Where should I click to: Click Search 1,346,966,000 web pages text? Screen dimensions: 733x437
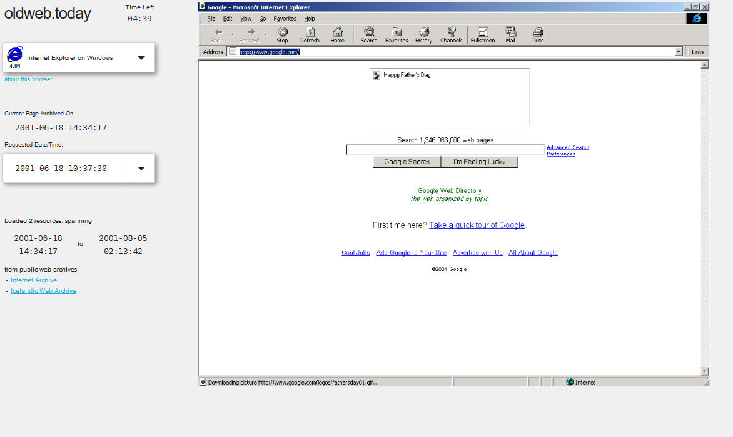[445, 140]
